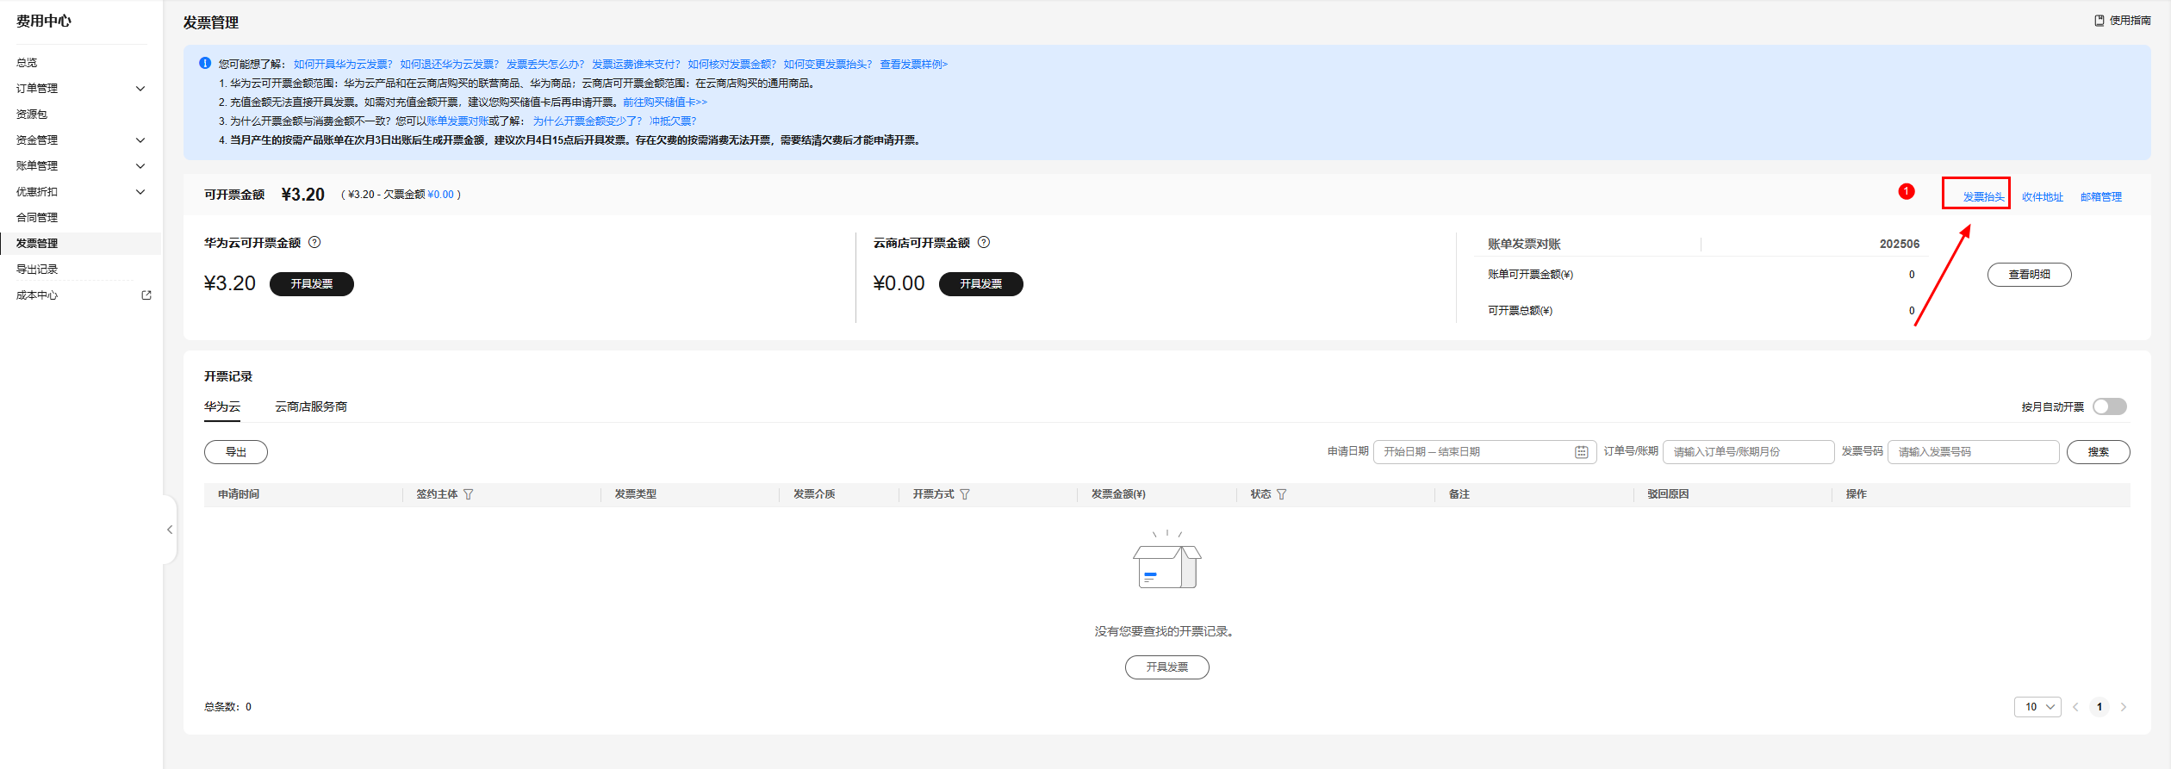2171x769 pixels.
Task: Click the 202506 billing period value
Action: 1900,244
